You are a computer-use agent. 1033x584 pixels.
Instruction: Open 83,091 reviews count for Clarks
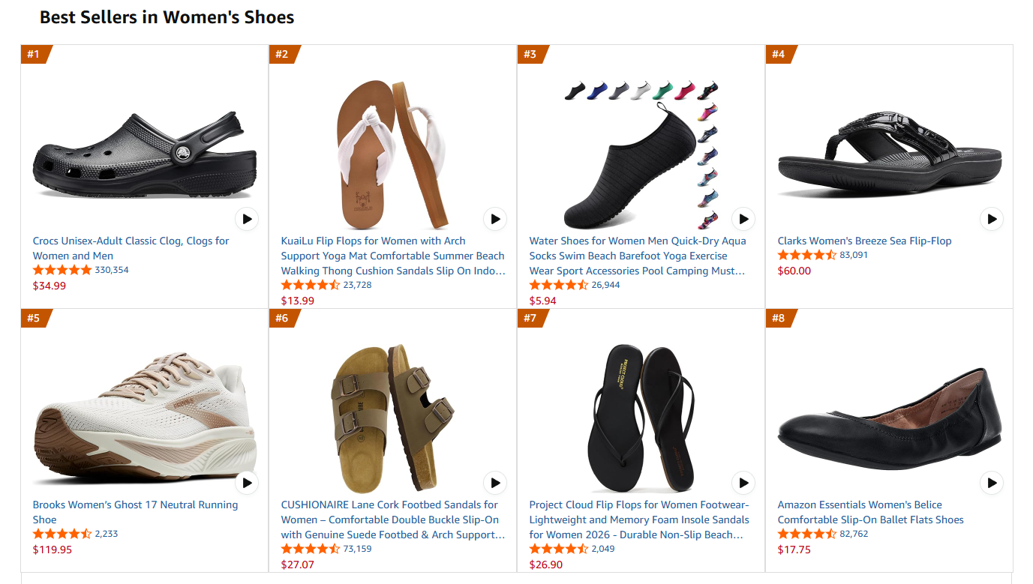[854, 255]
